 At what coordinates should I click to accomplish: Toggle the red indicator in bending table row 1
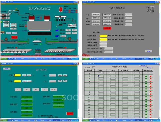(150, 76)
